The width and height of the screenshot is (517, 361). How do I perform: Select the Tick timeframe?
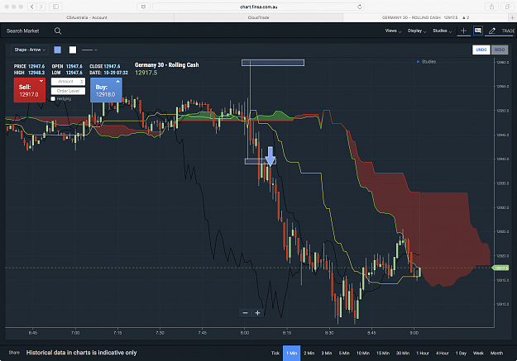[x=275, y=353]
